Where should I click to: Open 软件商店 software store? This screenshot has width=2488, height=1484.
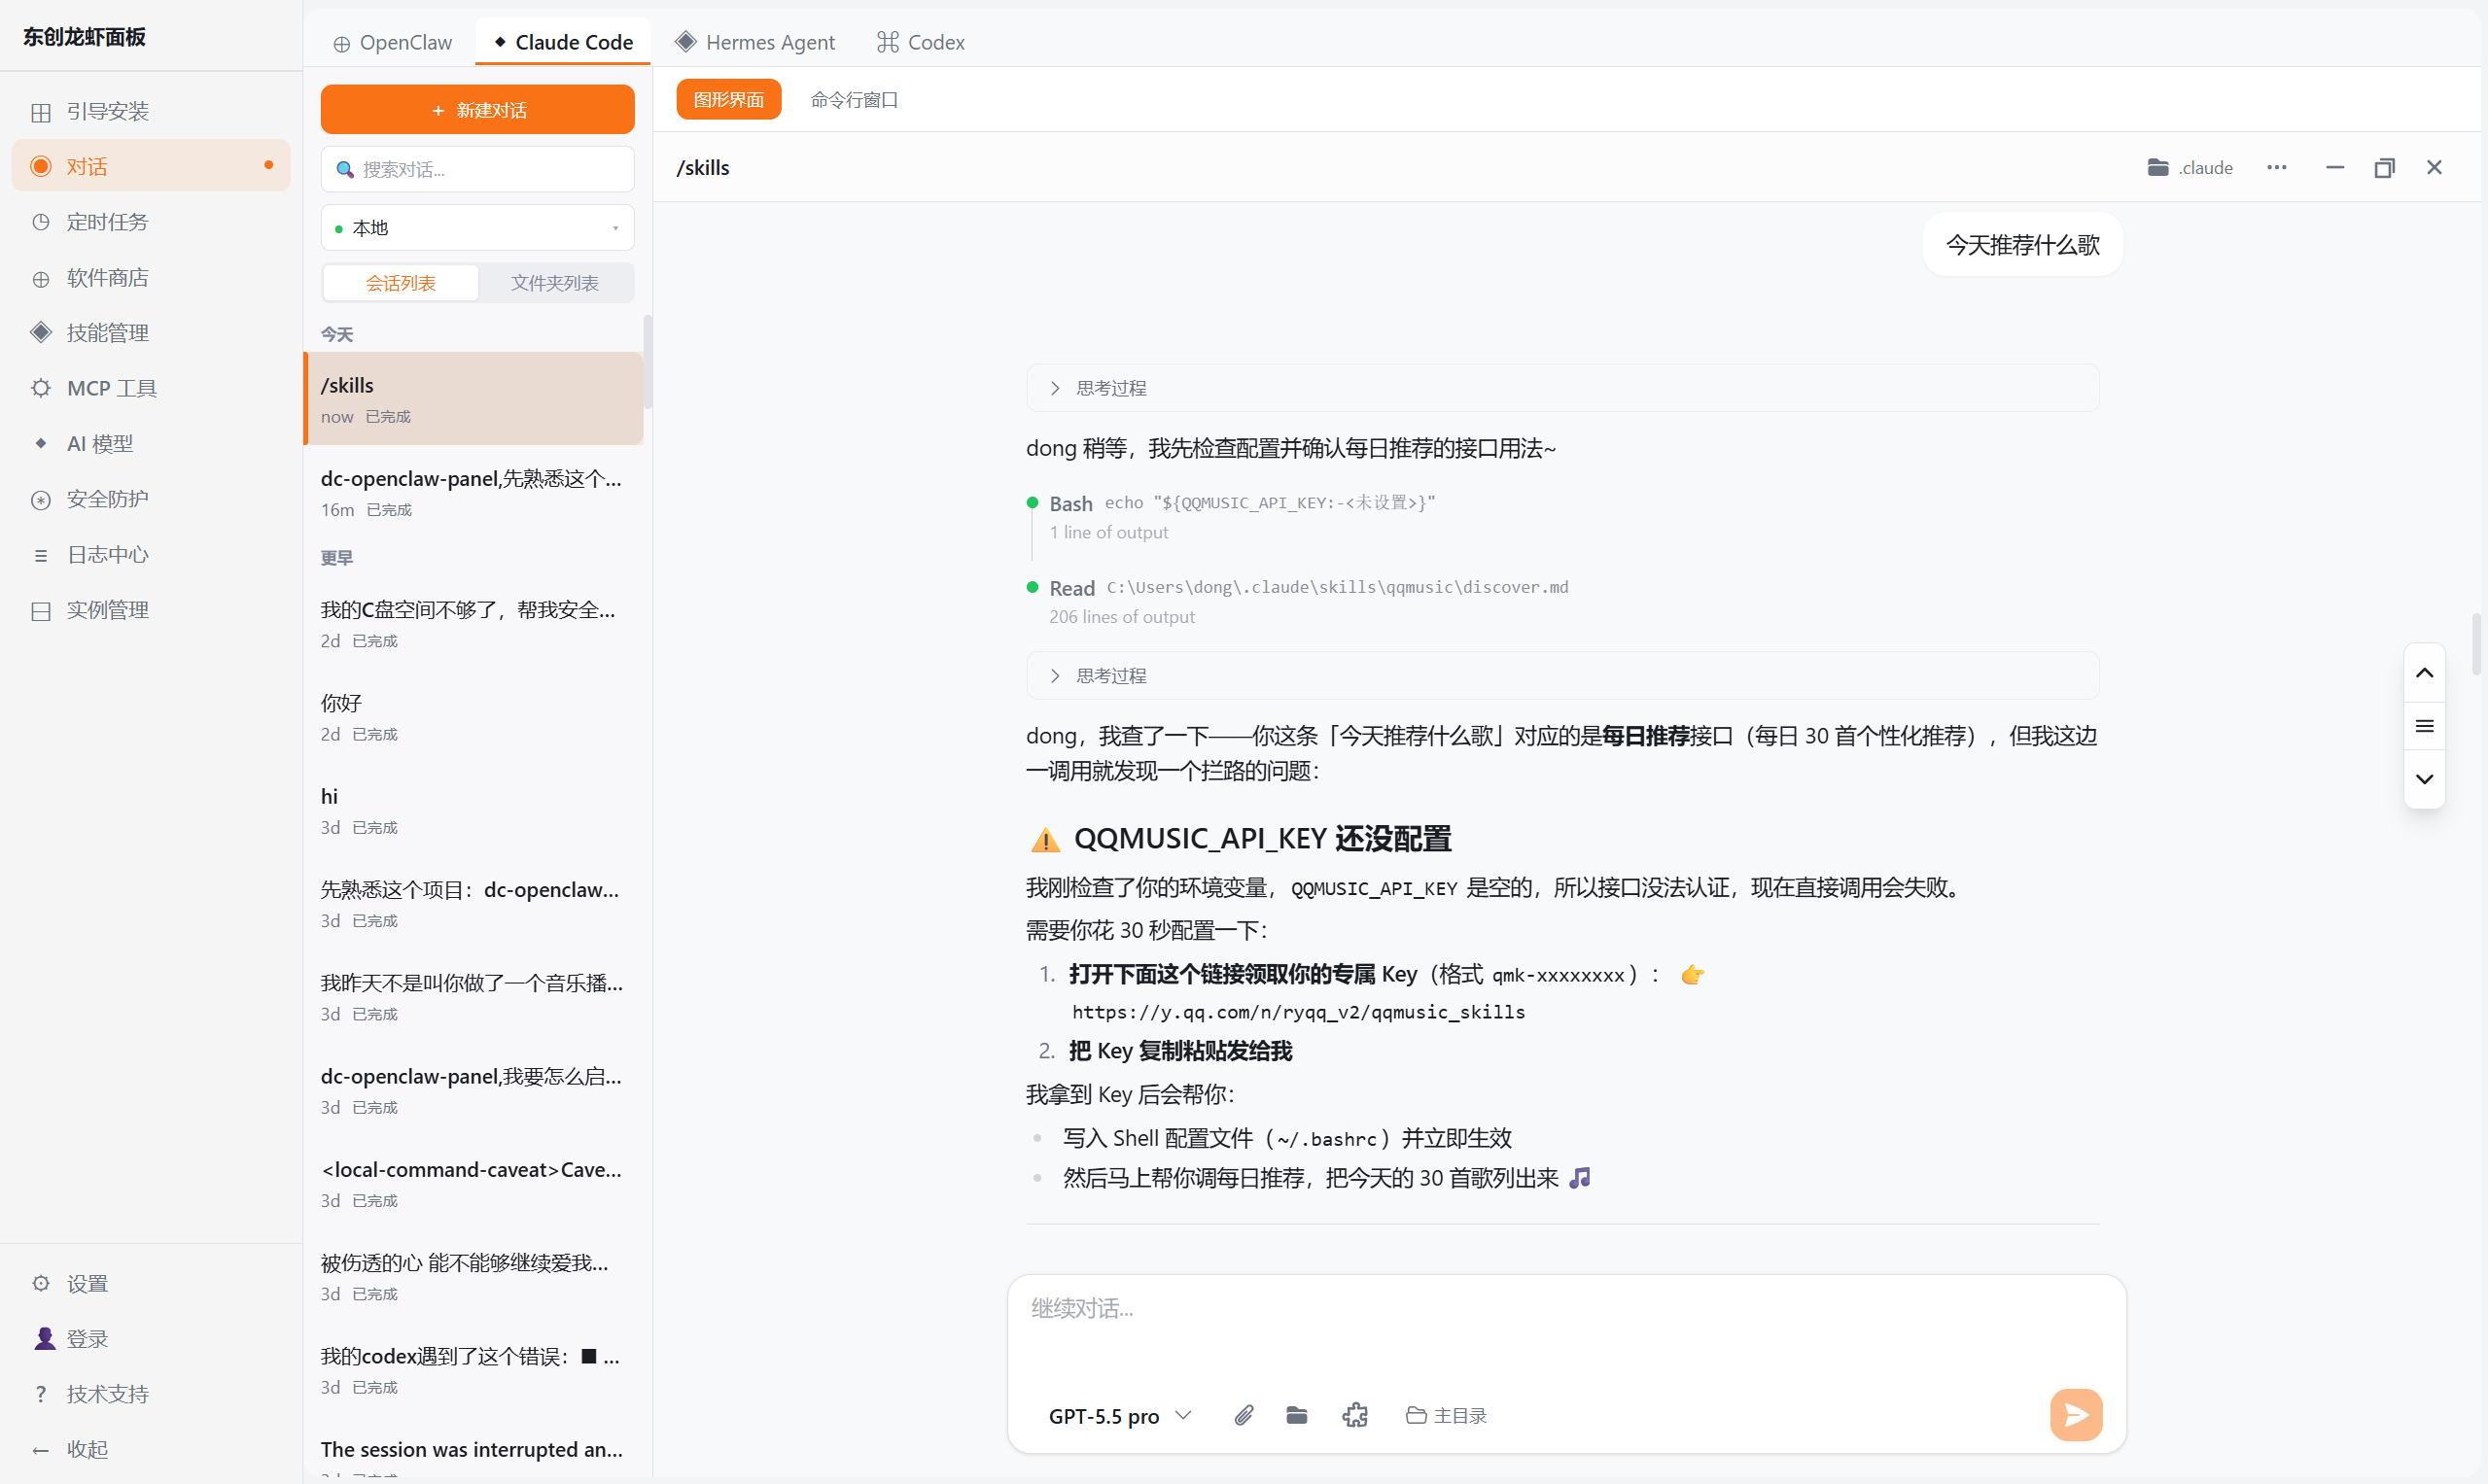tap(151, 277)
